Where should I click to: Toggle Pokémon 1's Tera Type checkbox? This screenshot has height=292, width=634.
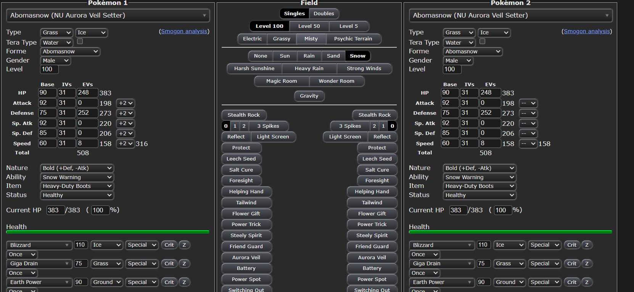pyautogui.click(x=80, y=41)
